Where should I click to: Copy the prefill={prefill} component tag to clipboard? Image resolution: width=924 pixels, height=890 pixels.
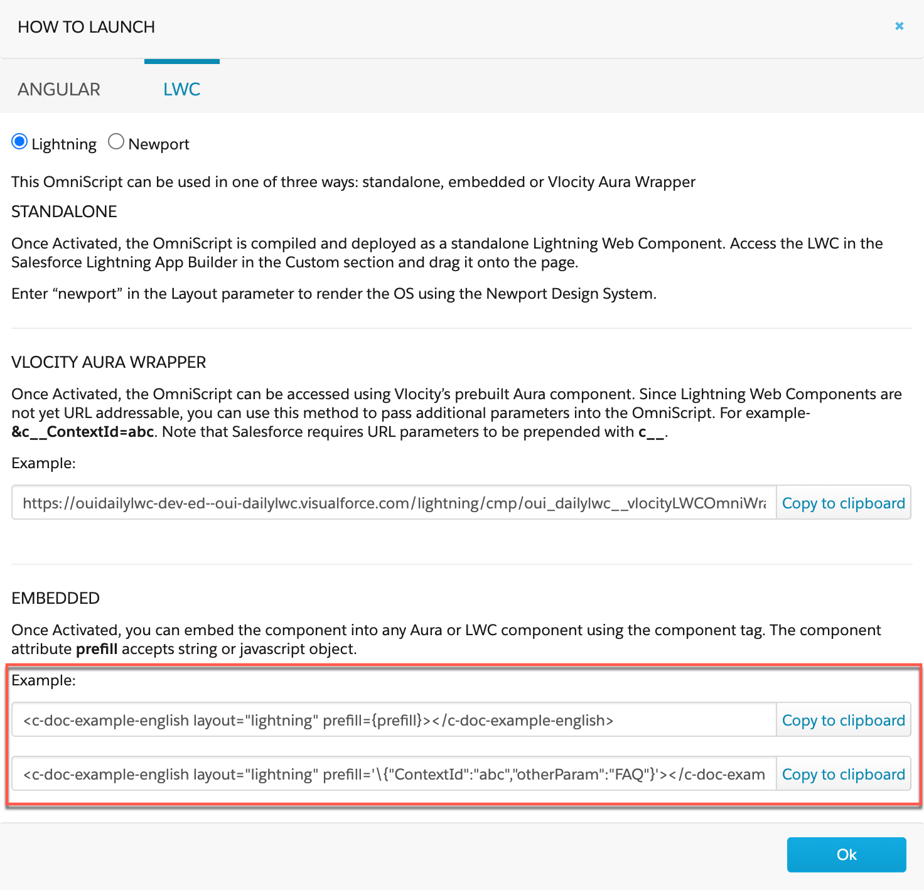pos(844,720)
